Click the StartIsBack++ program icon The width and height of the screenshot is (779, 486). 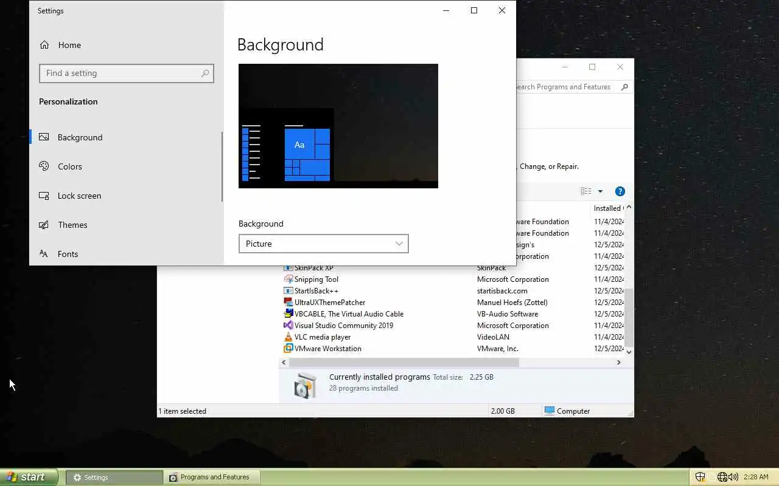288,291
